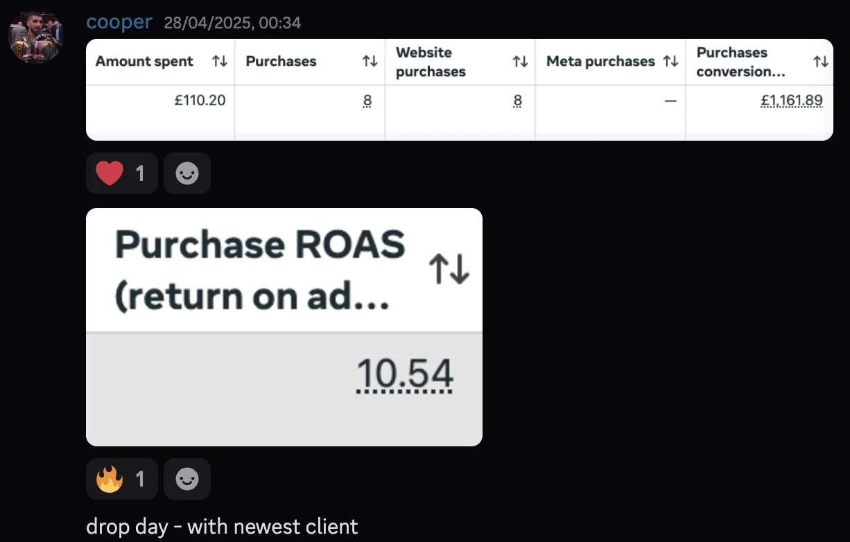Add a reaction below the stats table image
The height and width of the screenshot is (542, 850).
[x=187, y=173]
